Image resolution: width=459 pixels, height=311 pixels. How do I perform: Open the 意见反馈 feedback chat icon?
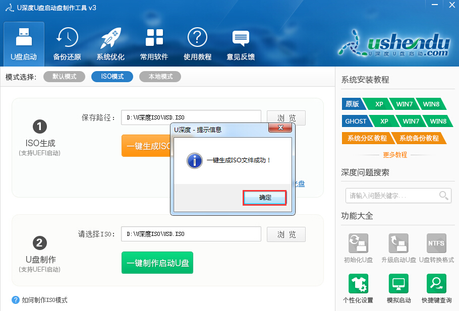click(x=241, y=44)
